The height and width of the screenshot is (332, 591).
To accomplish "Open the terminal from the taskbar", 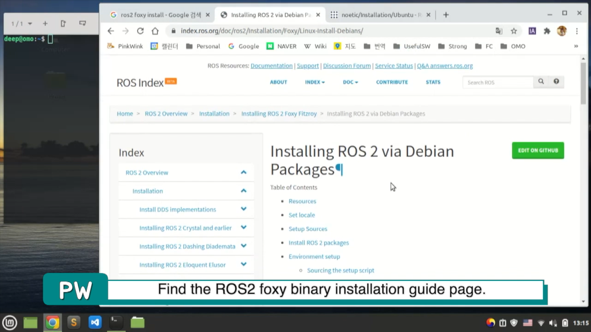I will point(116,322).
